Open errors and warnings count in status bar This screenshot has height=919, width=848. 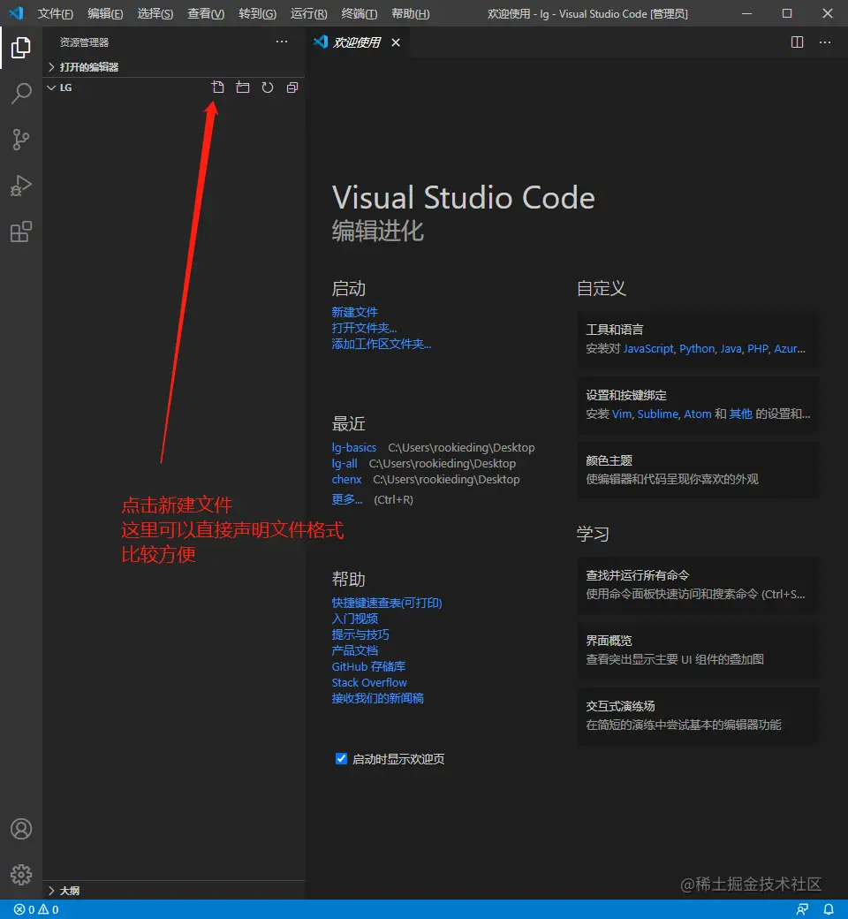[36, 909]
